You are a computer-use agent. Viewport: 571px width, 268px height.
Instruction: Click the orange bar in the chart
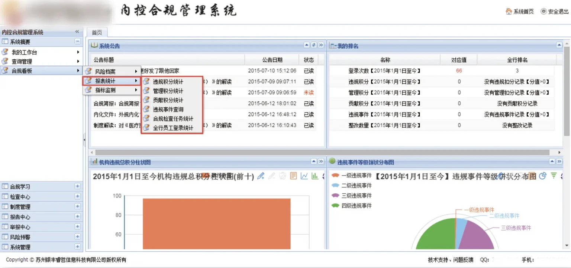point(216,223)
